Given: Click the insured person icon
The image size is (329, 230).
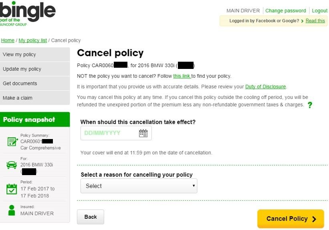Looking at the screenshot, I should pyautogui.click(x=12, y=210).
